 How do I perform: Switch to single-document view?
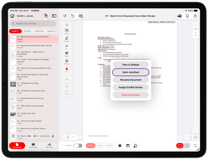click(180, 145)
